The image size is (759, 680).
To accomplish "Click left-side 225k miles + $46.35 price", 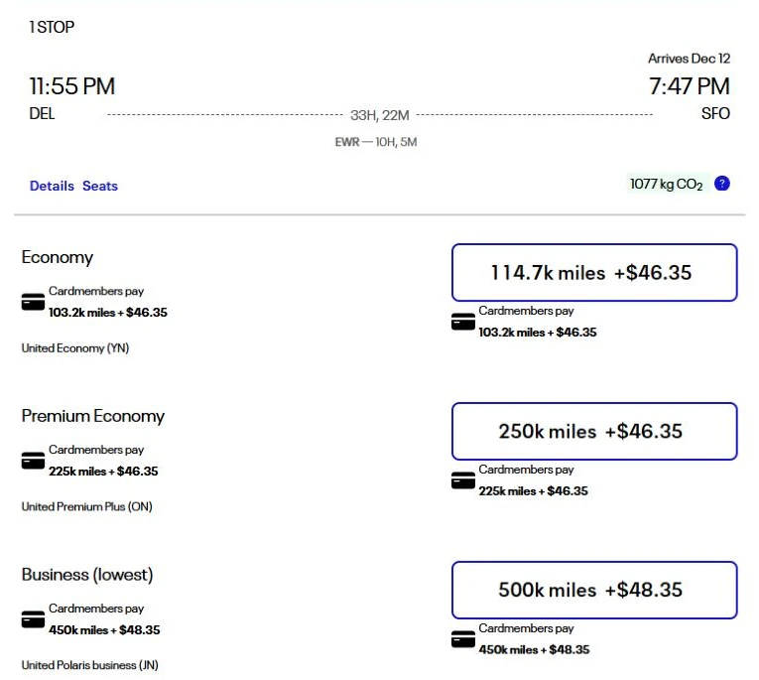I will point(103,472).
